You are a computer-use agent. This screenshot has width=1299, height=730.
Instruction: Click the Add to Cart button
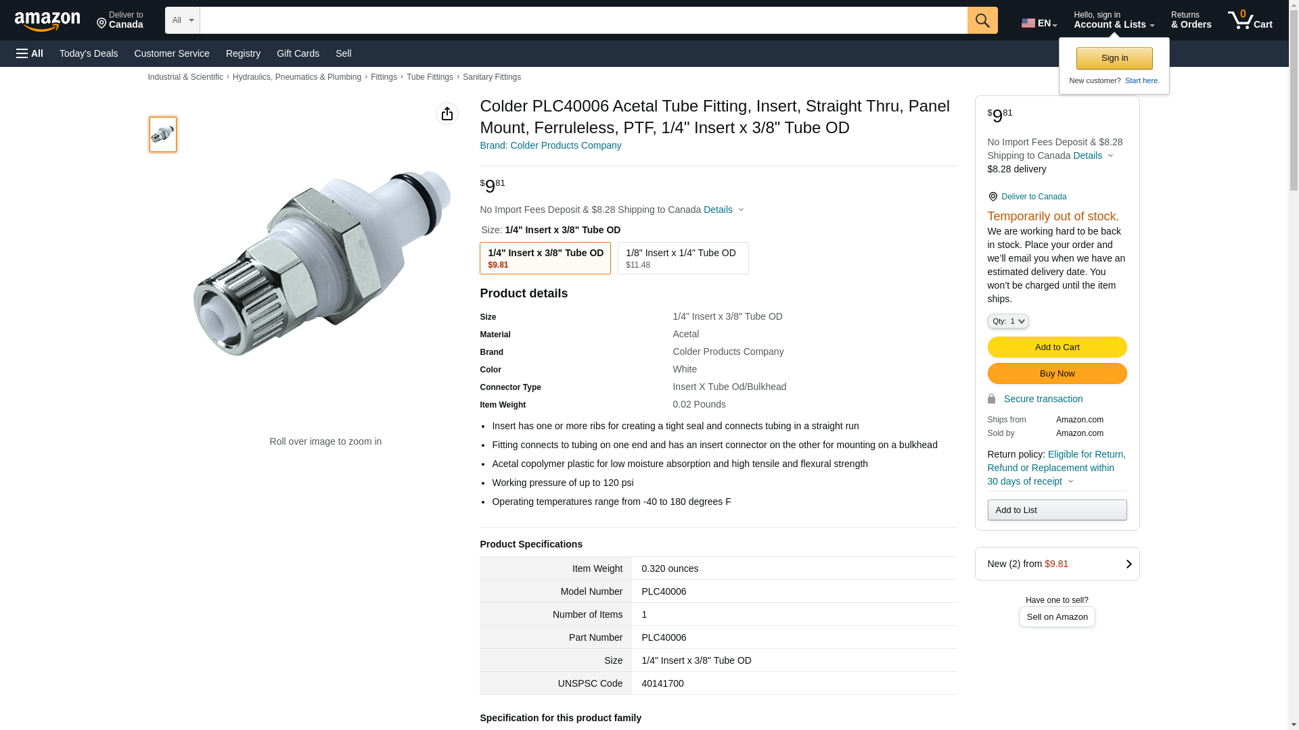point(1057,347)
